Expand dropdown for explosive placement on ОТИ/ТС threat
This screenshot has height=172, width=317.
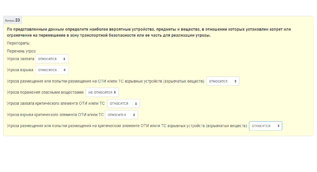pos(223,81)
